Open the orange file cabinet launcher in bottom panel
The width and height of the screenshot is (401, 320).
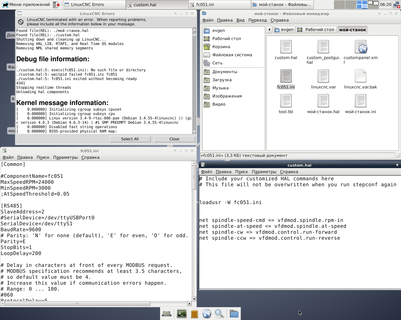(195, 313)
